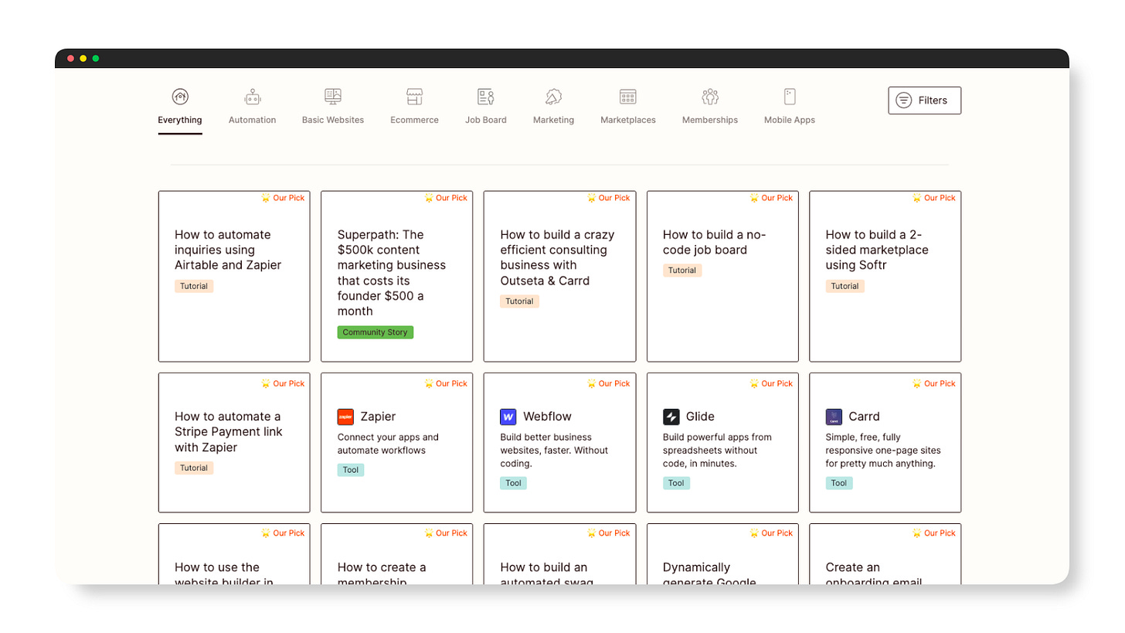Open 'How to create a membership' card

(396, 553)
